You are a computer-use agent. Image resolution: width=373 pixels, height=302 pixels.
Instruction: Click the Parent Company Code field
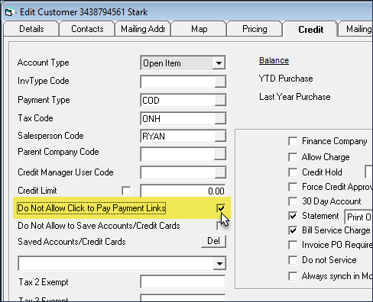[178, 154]
